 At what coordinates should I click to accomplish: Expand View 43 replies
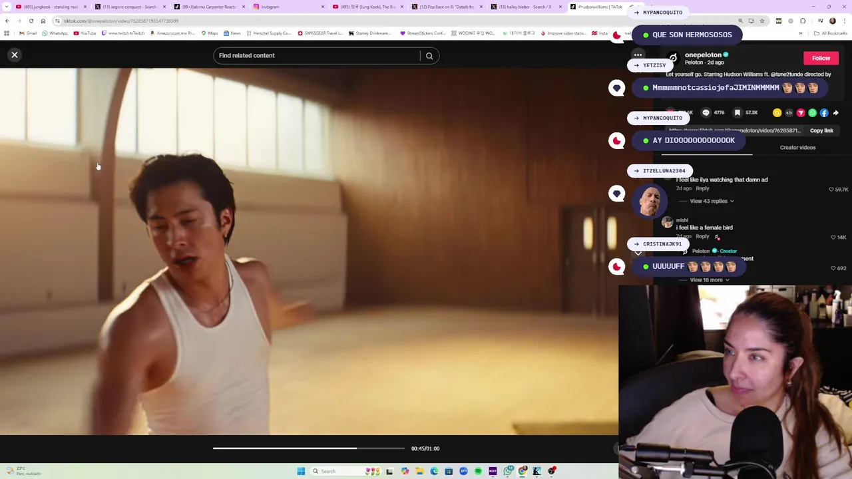pos(712,201)
